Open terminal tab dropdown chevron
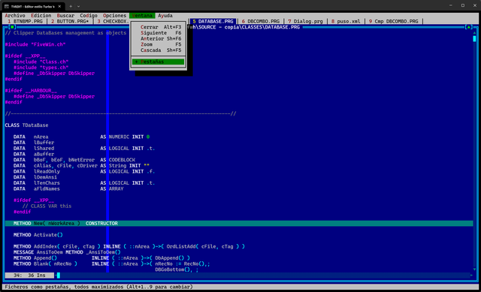 pyautogui.click(x=78, y=6)
